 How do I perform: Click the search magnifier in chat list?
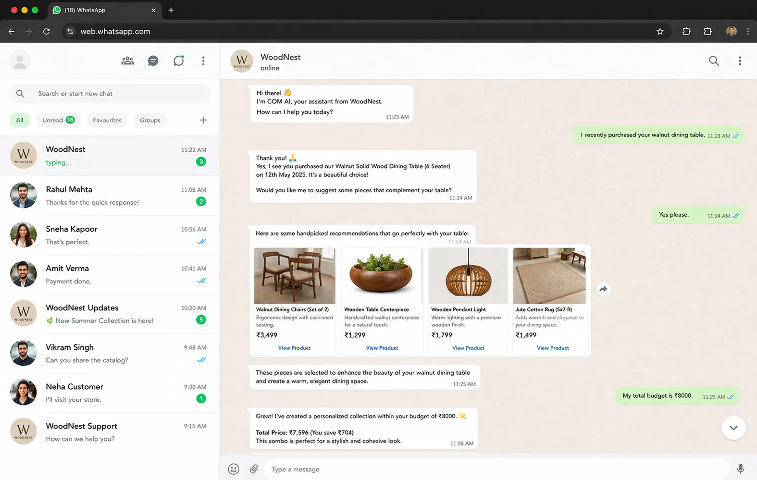point(20,94)
